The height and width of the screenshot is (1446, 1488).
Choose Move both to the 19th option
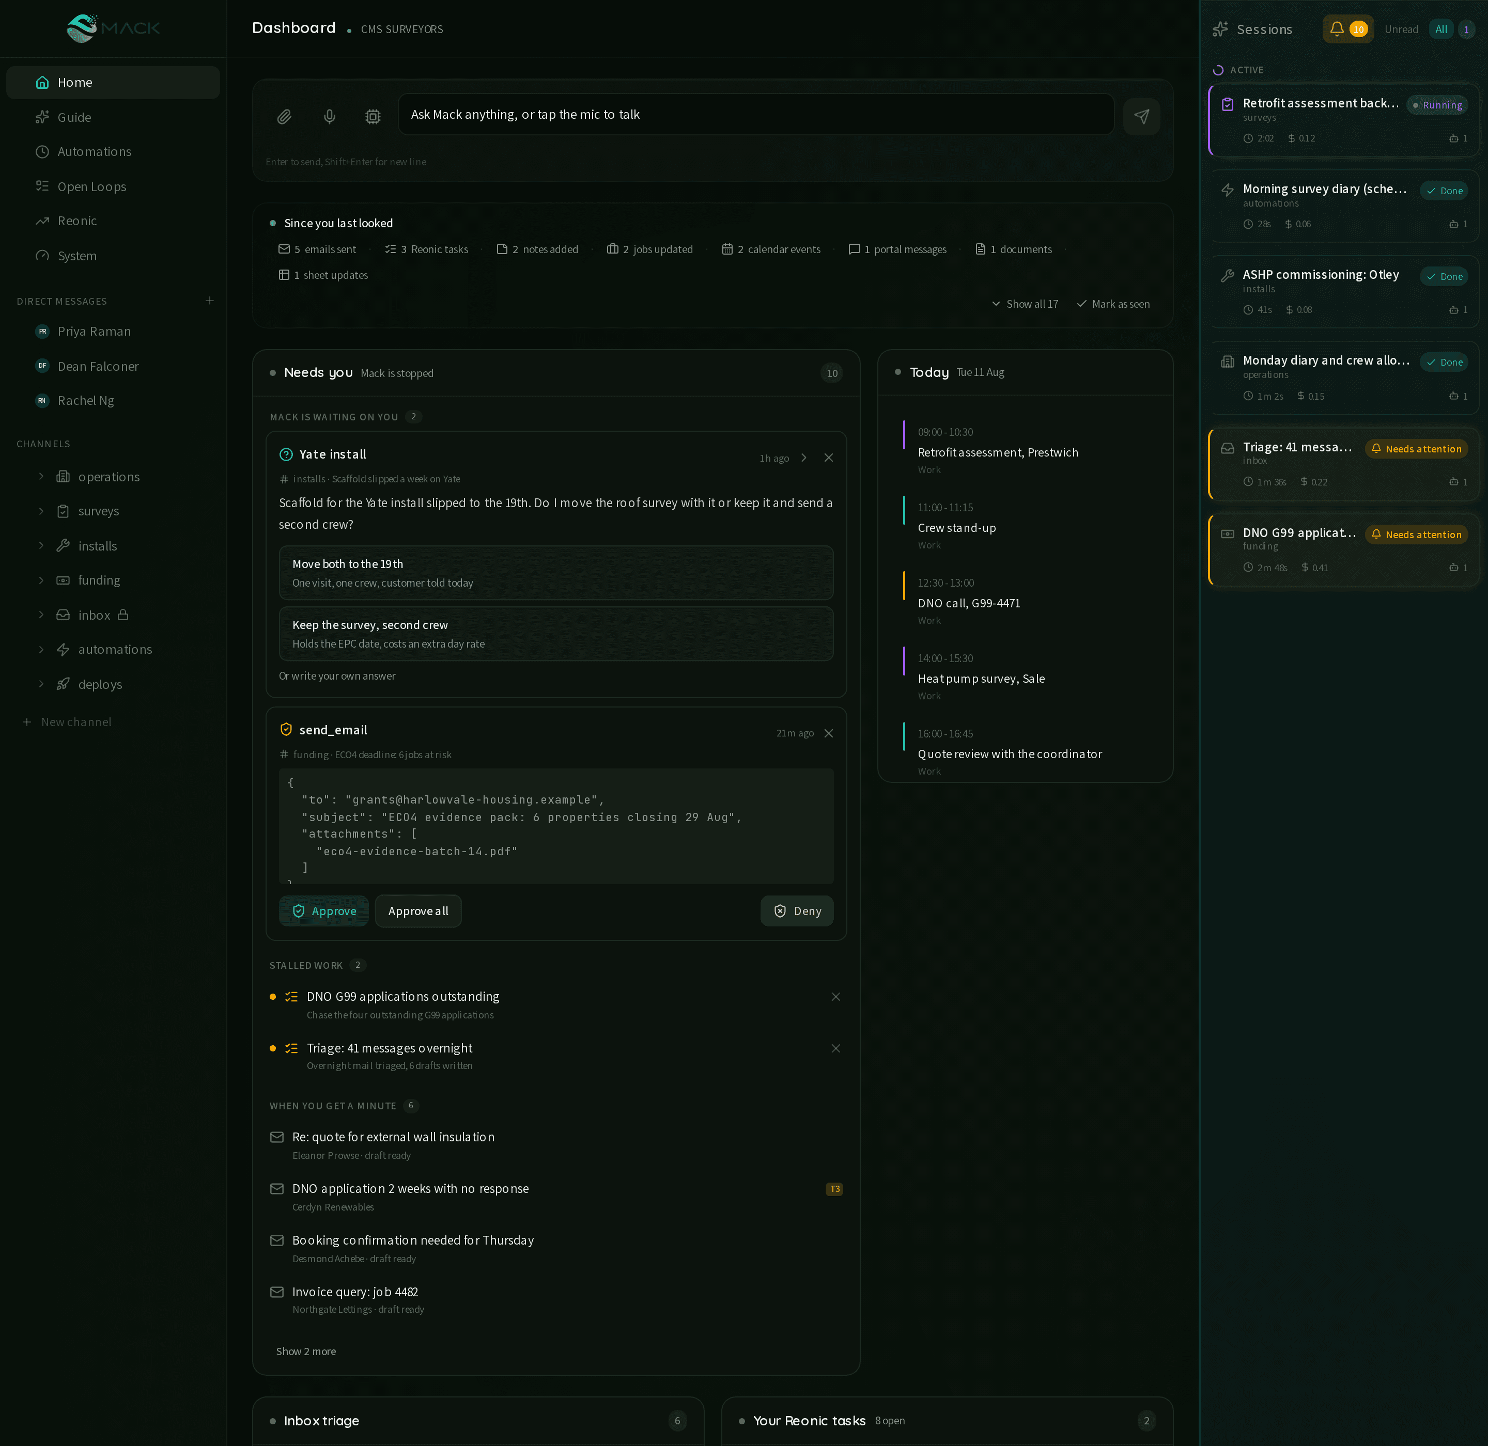click(555, 573)
